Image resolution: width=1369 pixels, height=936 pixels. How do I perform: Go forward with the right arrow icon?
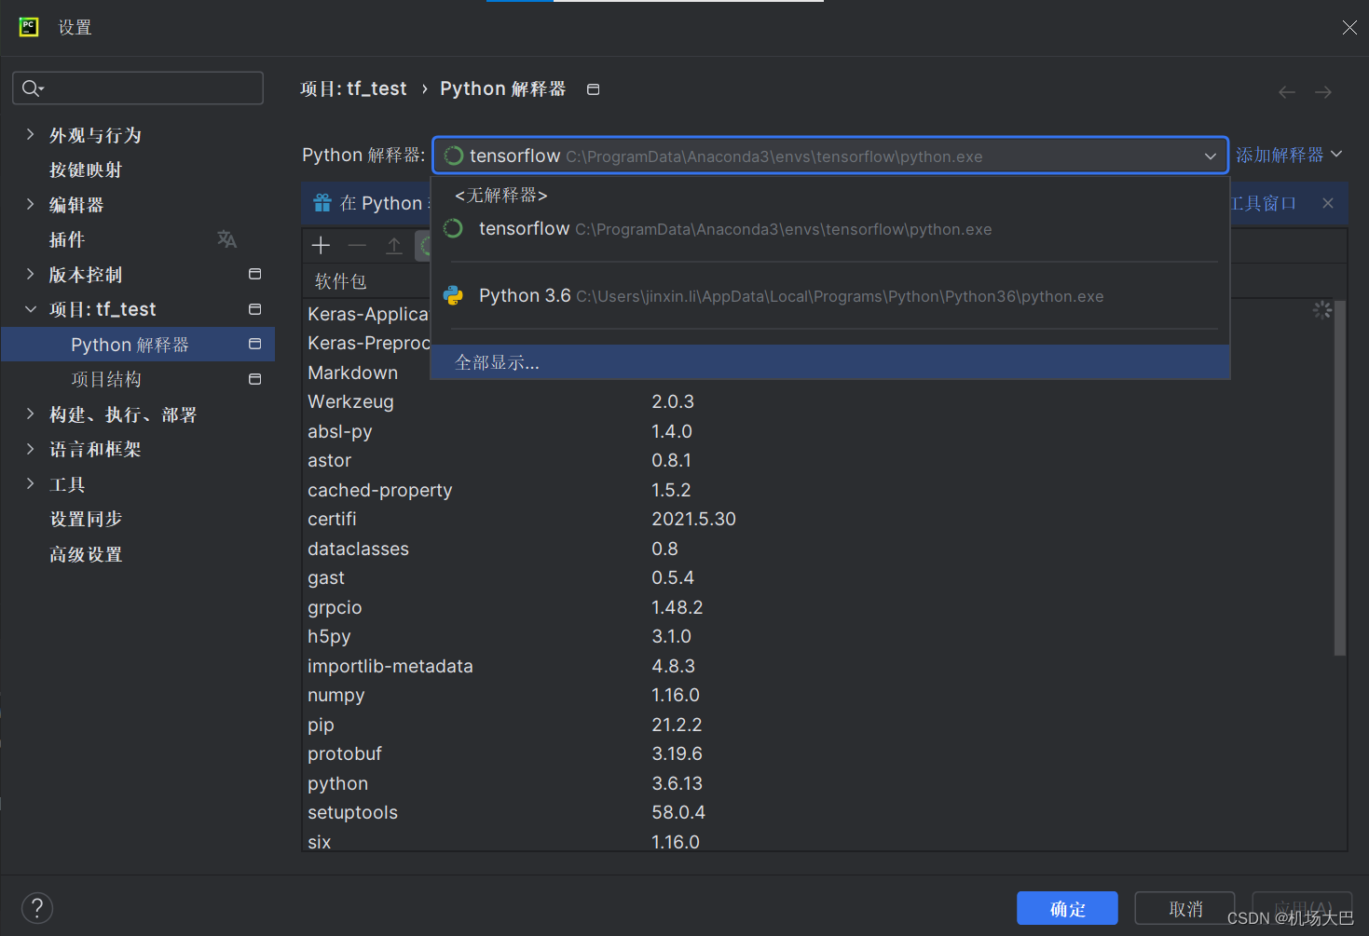[x=1323, y=92]
